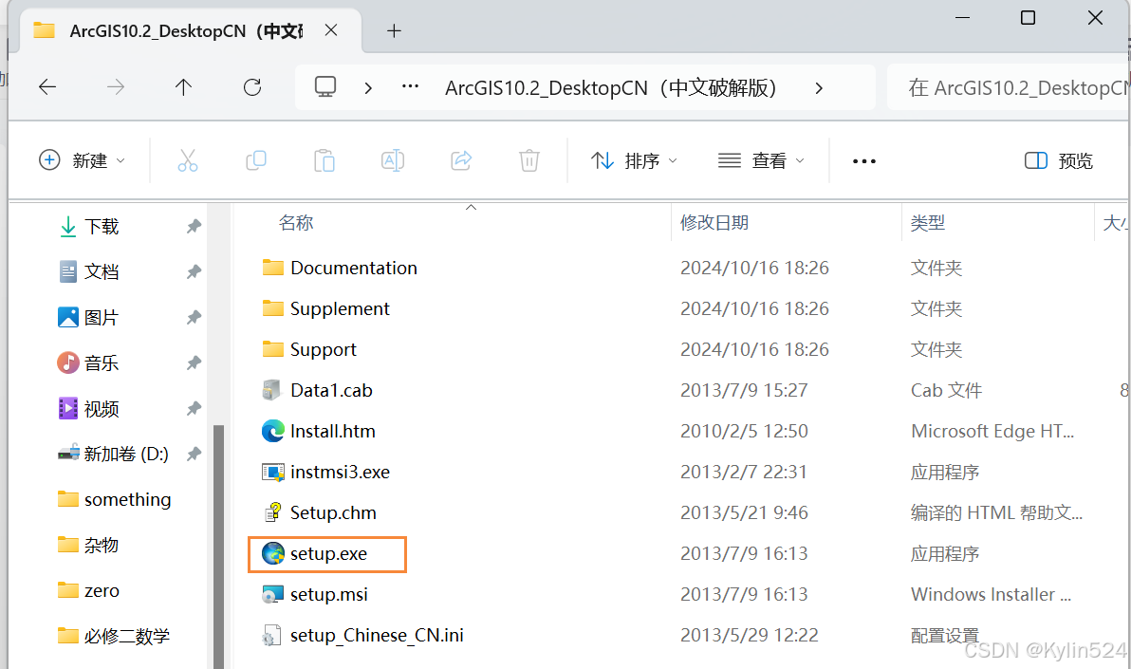Viewport: 1131px width, 669px height.
Task: Select the setup.exe file
Action: (x=327, y=554)
